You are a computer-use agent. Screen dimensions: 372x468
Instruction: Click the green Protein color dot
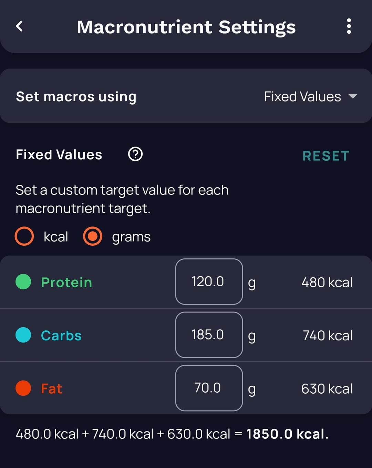pyautogui.click(x=23, y=282)
